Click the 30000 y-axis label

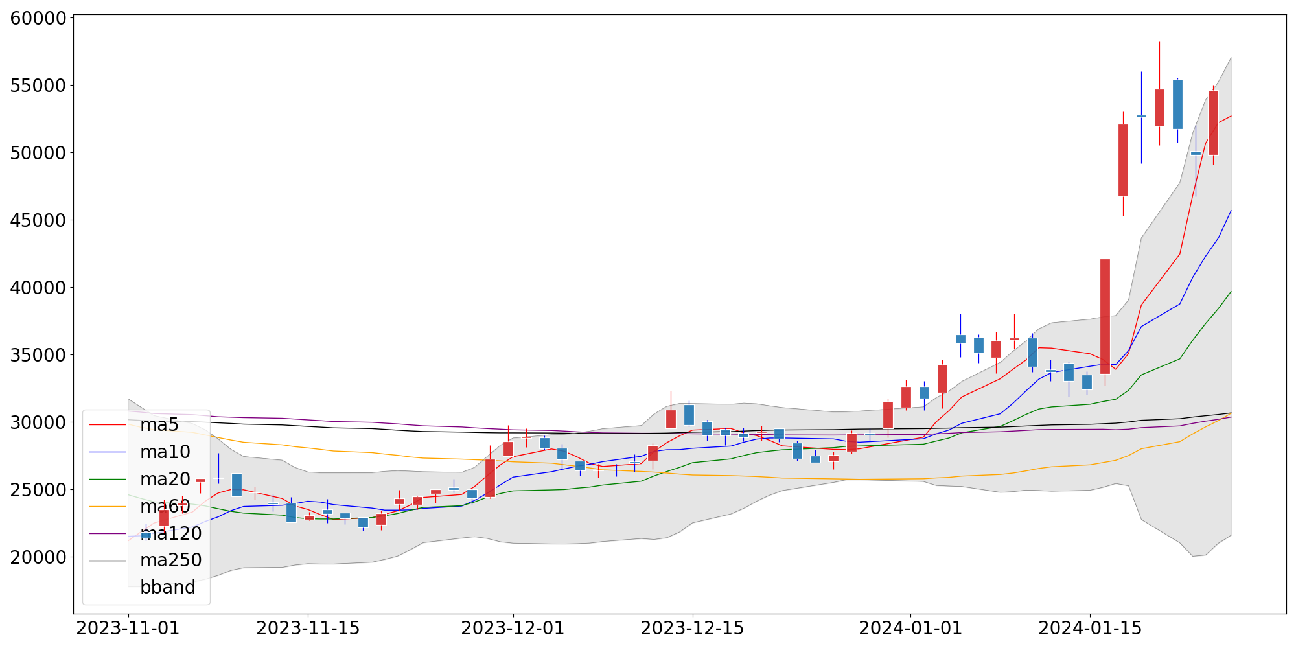(39, 422)
